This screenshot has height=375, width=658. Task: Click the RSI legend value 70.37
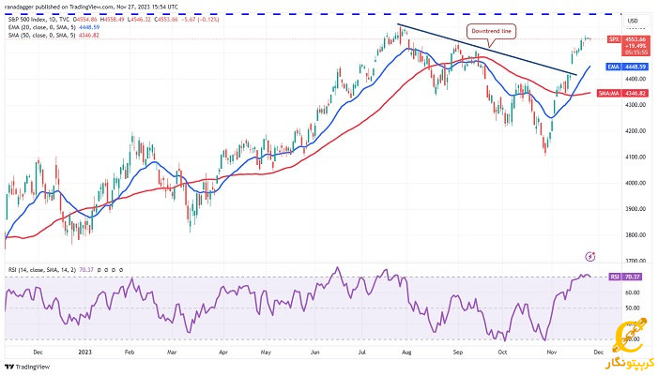point(86,270)
